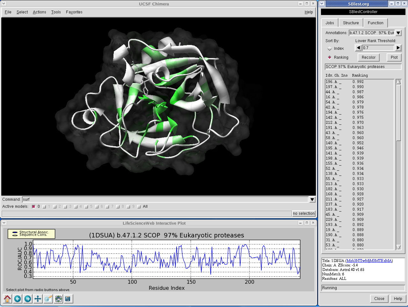
Task: Click the Command input field
Action: pos(165,199)
